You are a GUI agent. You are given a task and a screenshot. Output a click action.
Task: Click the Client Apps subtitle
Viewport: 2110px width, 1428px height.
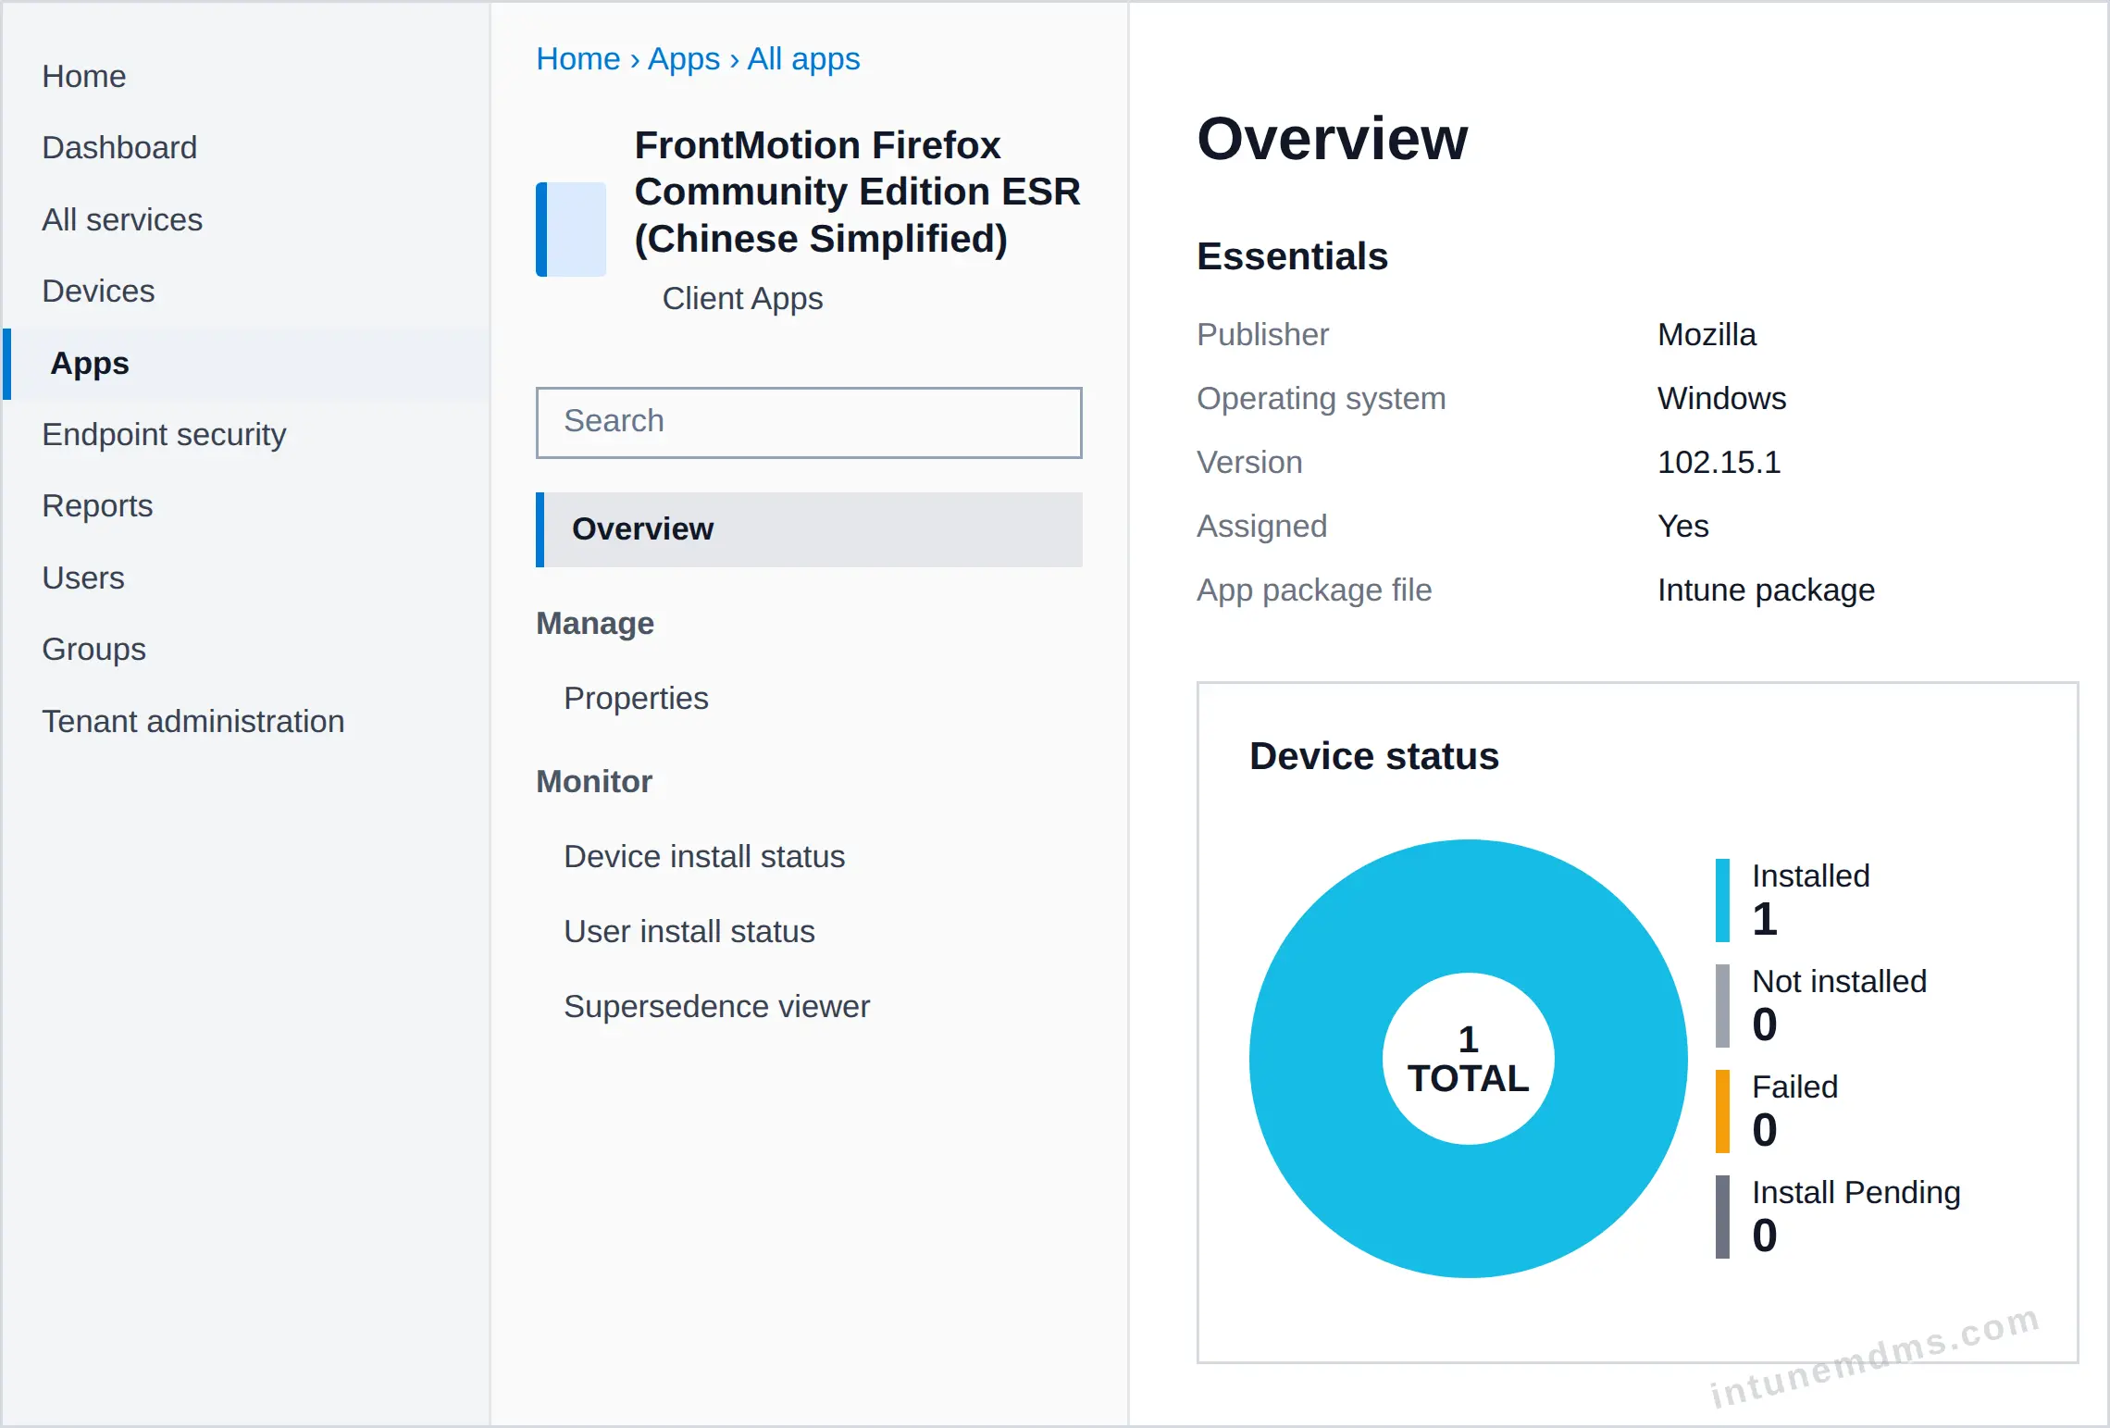[x=742, y=298]
